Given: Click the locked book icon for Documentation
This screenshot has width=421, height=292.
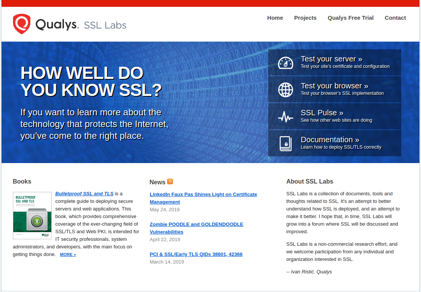Looking at the screenshot, I should (x=285, y=144).
